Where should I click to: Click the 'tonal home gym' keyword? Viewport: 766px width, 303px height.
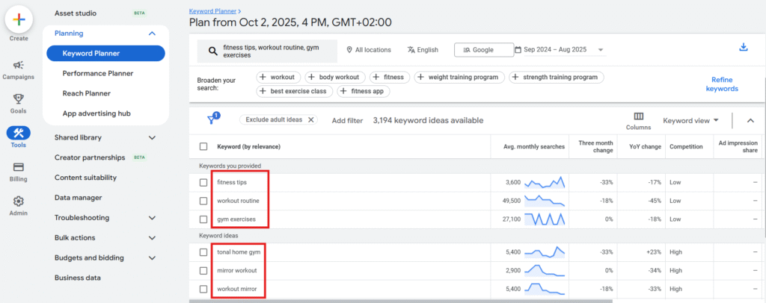click(x=239, y=252)
